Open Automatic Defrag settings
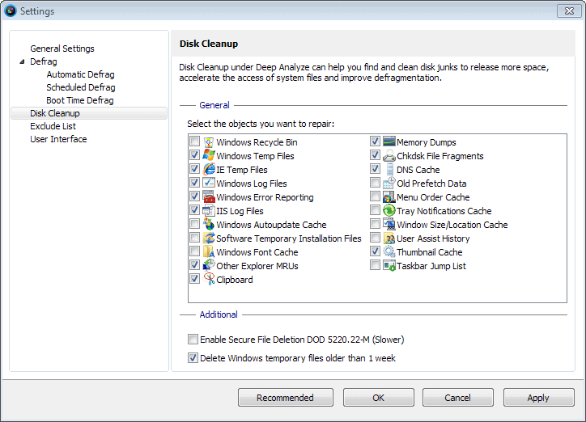This screenshot has width=586, height=422. [x=80, y=74]
